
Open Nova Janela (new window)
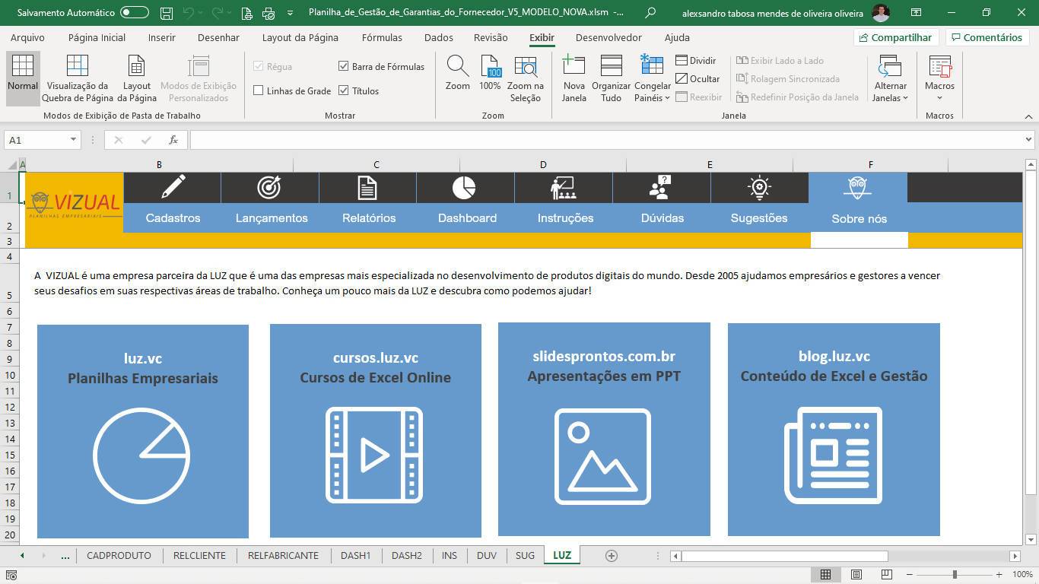[x=574, y=67]
